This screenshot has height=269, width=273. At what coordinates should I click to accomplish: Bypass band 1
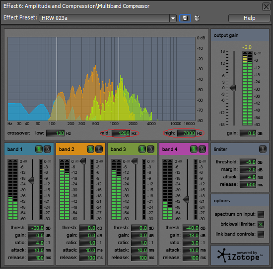[47, 149]
